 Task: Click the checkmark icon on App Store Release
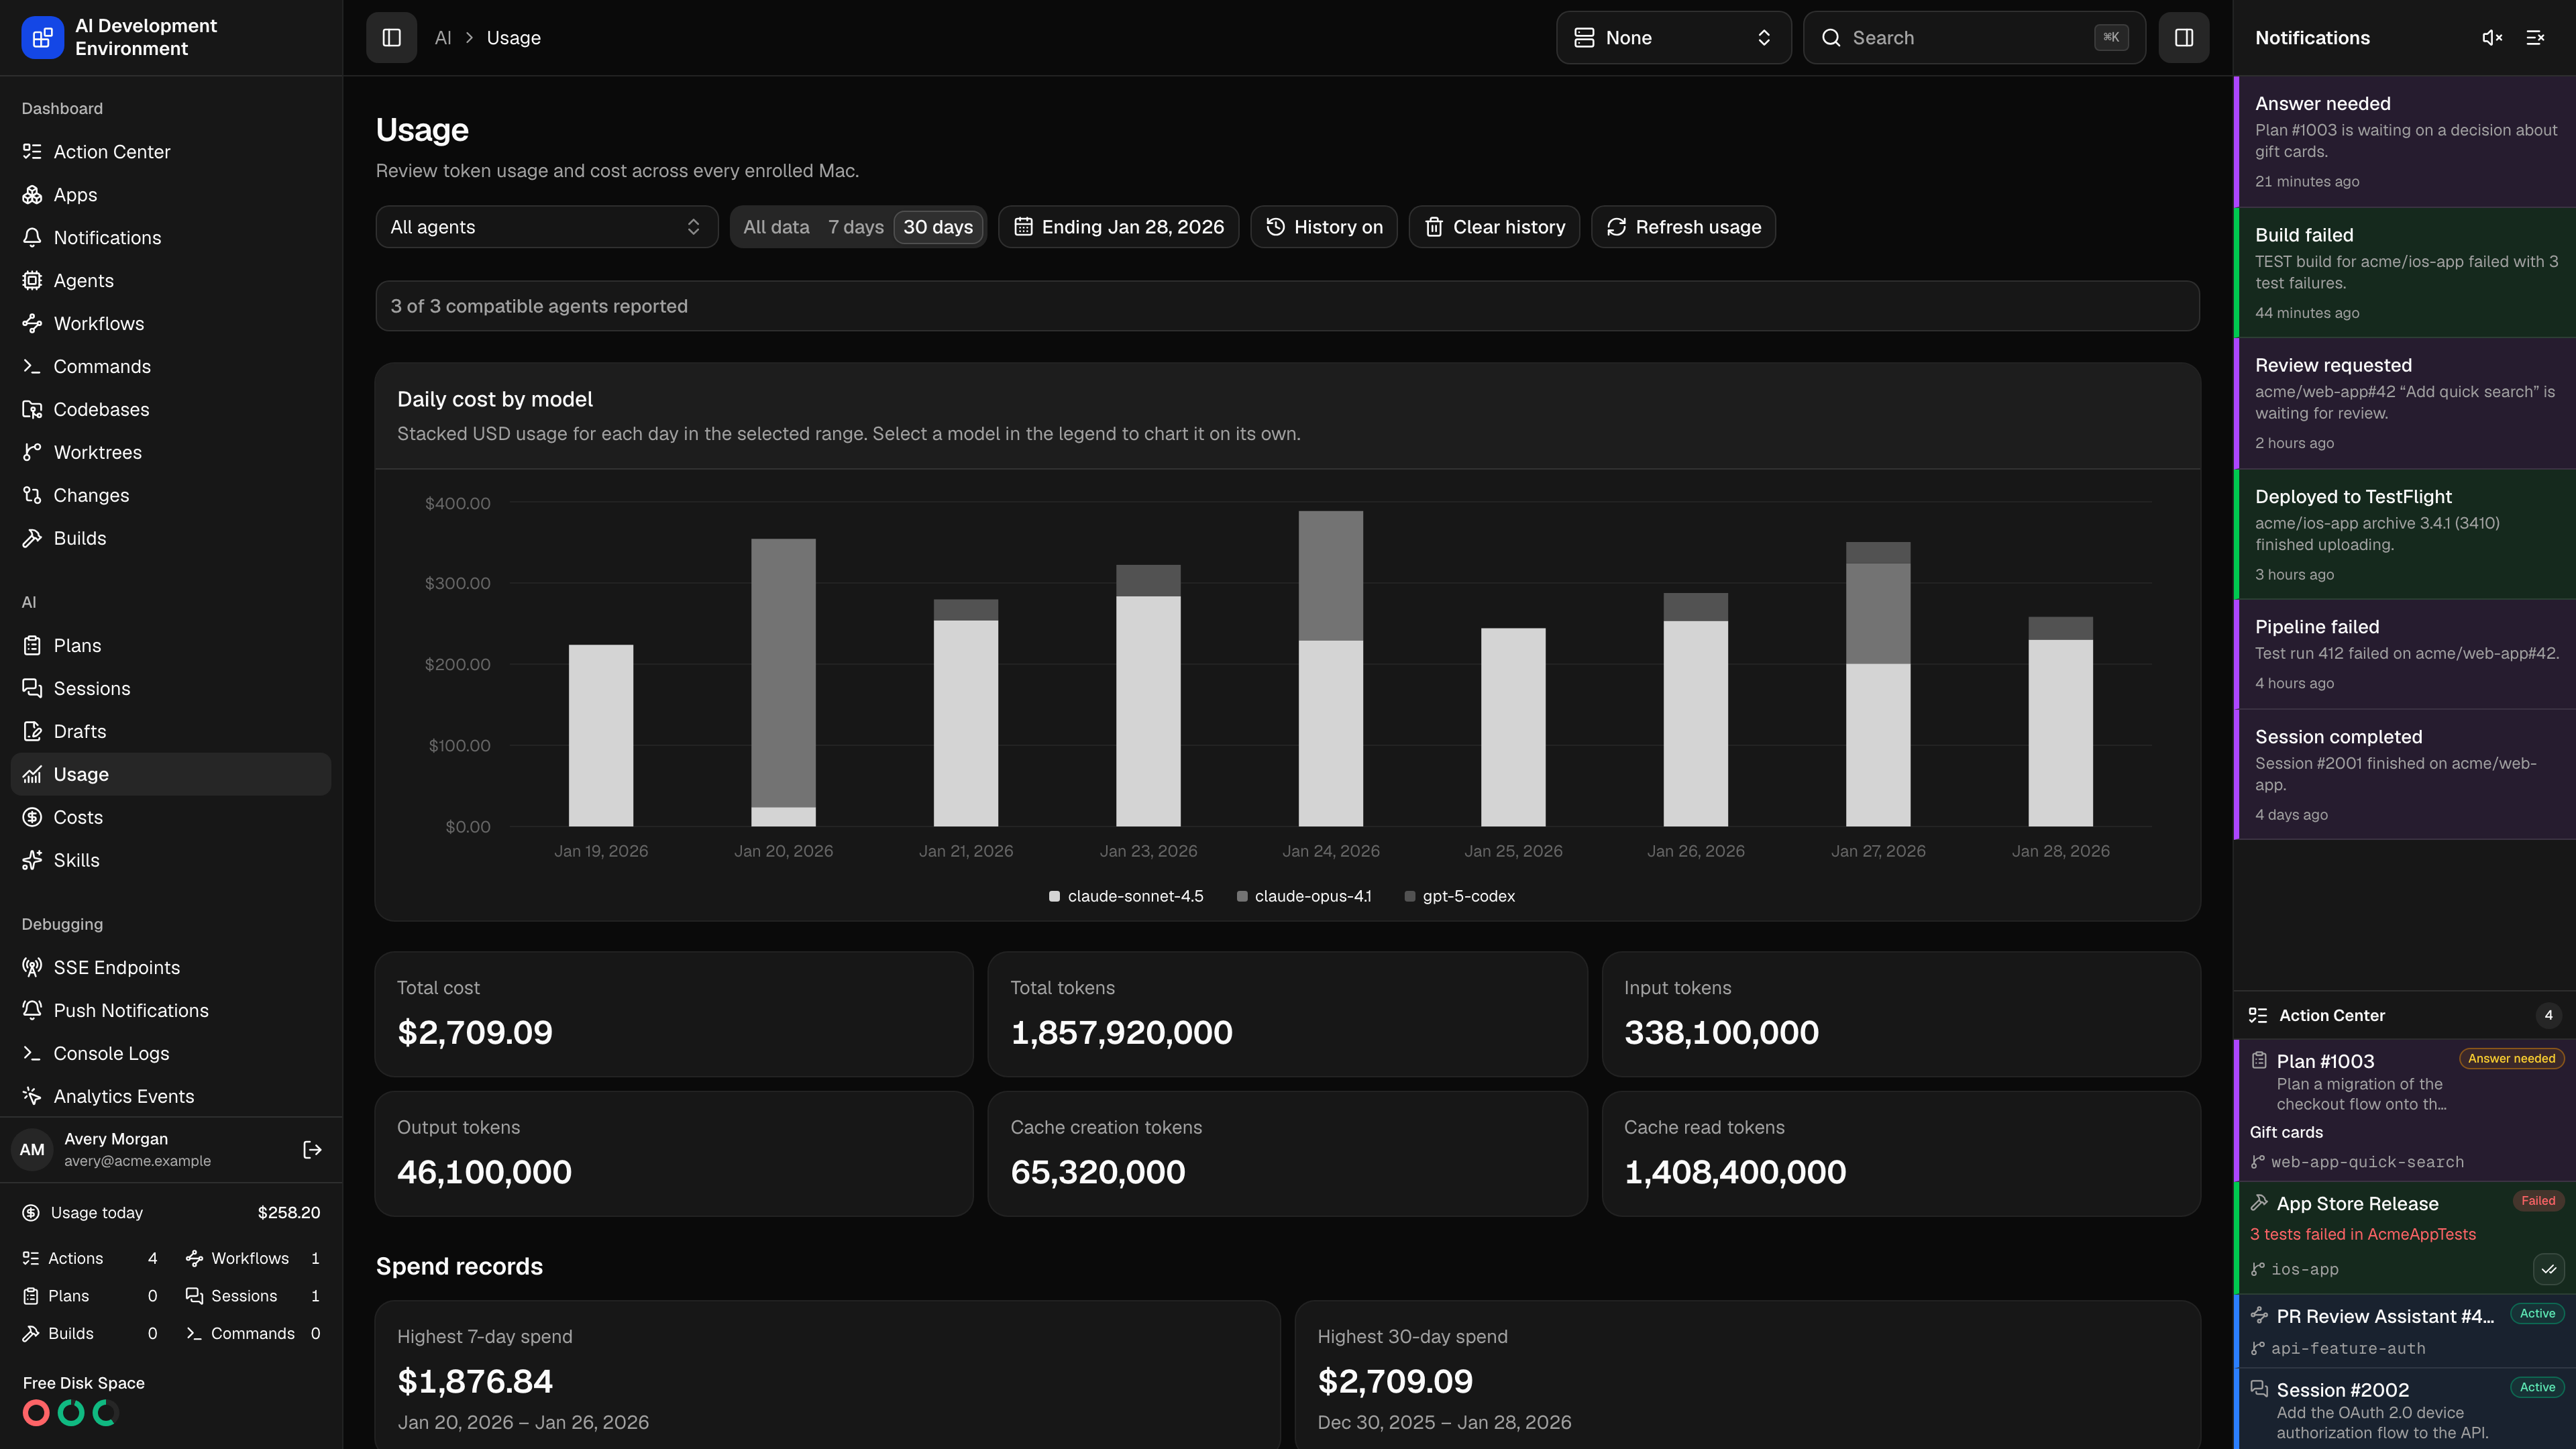point(2548,1269)
